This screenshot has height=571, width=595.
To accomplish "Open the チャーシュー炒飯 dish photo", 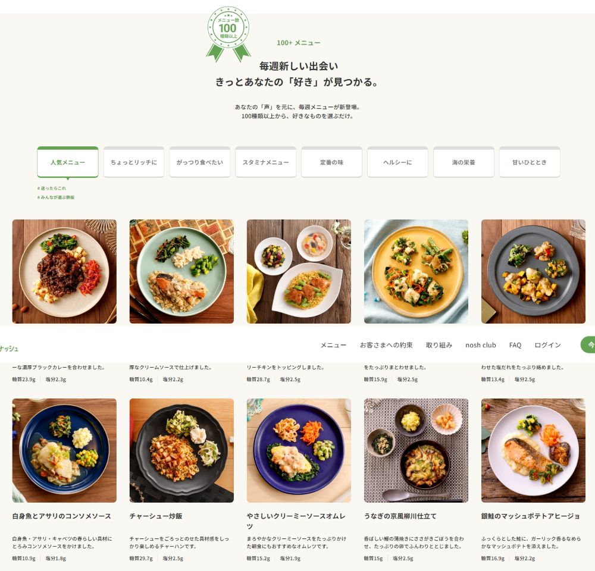I will tap(181, 450).
